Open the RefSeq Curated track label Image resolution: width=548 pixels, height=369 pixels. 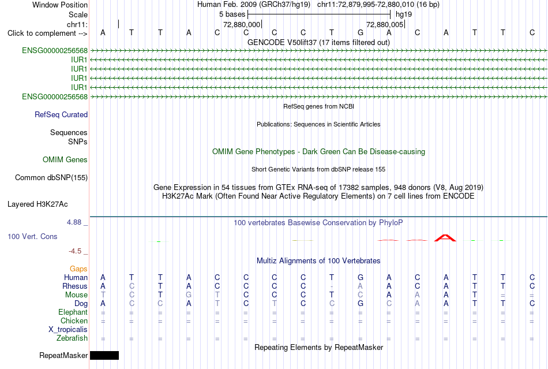click(x=61, y=115)
